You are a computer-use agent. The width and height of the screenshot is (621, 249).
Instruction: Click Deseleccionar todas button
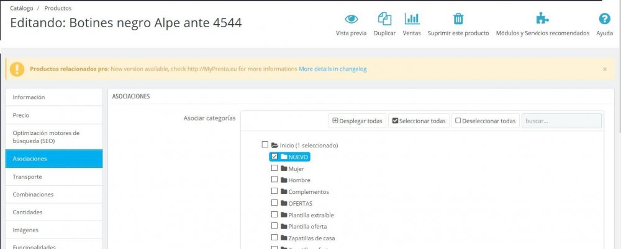pos(485,121)
